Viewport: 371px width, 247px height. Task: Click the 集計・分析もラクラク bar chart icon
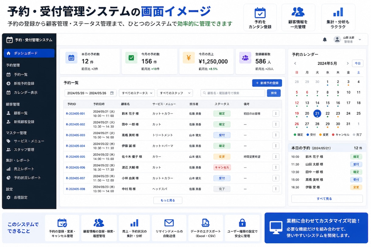(338, 12)
